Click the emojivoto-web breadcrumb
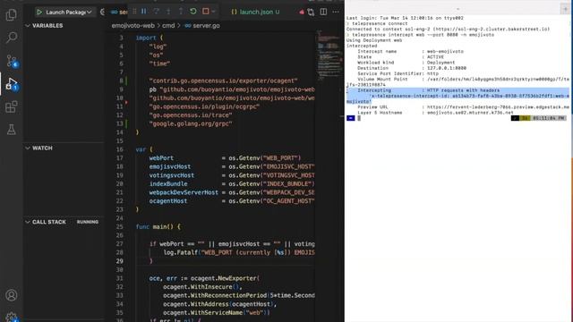 point(133,26)
